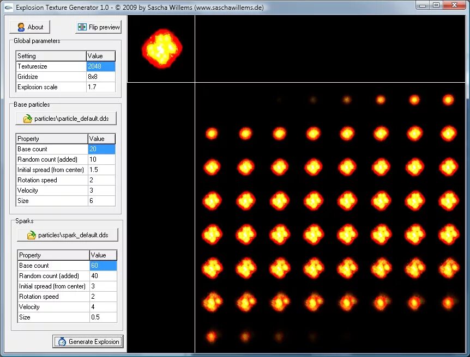Click Global parameters Setting column header
Screen dimensions: 470x357
[x=51, y=56]
